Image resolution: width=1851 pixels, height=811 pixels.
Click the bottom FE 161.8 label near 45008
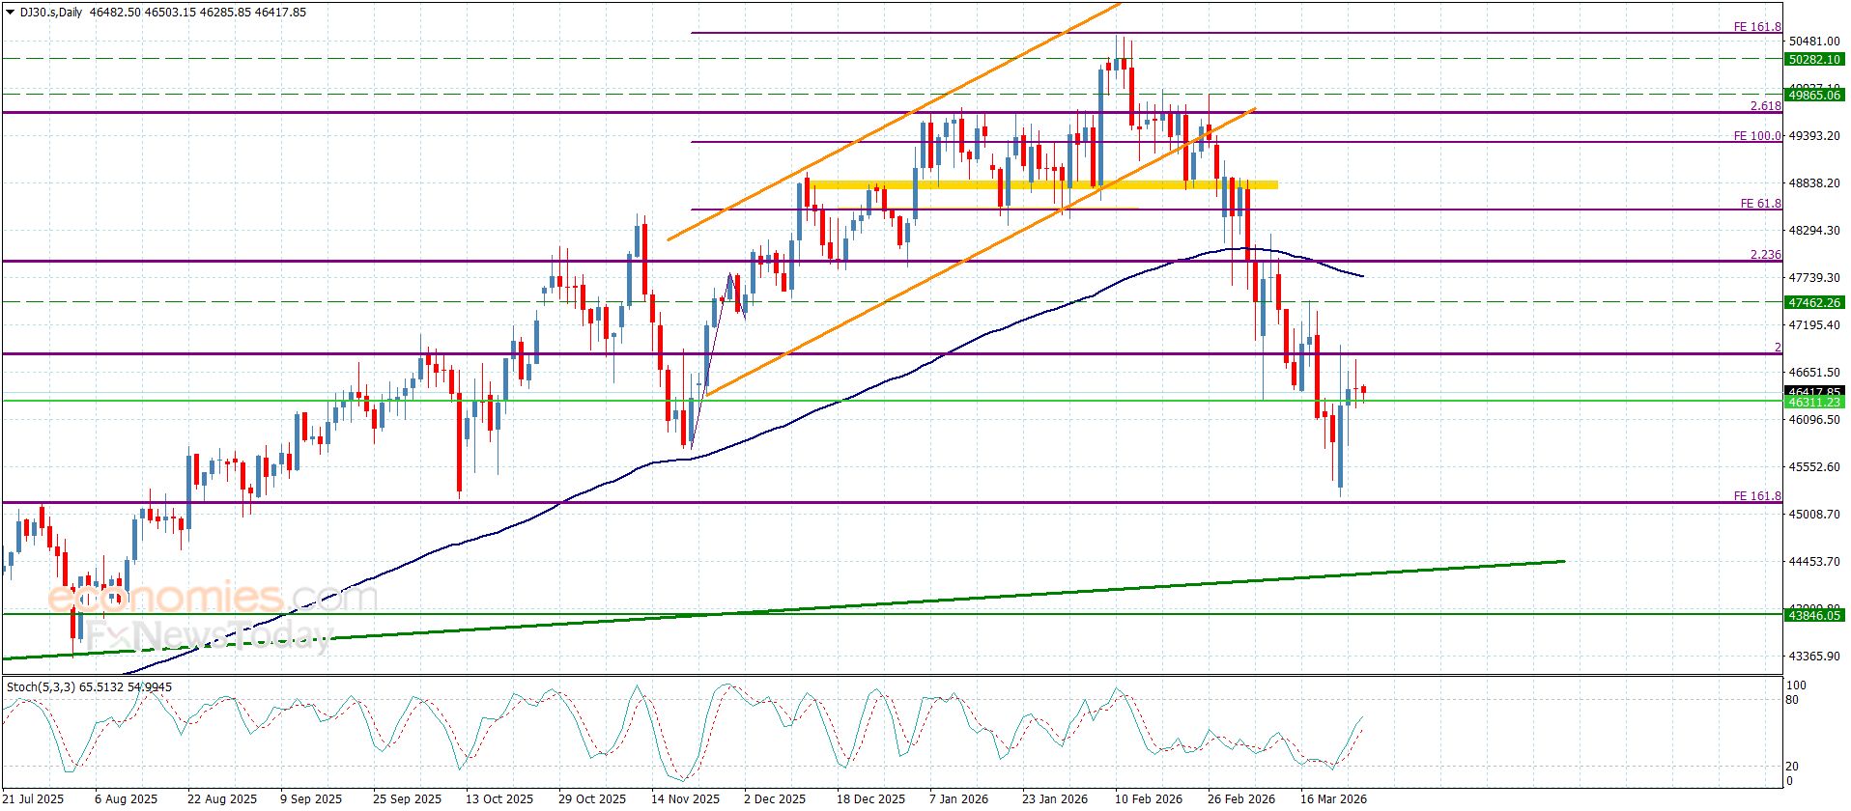coord(1756,496)
